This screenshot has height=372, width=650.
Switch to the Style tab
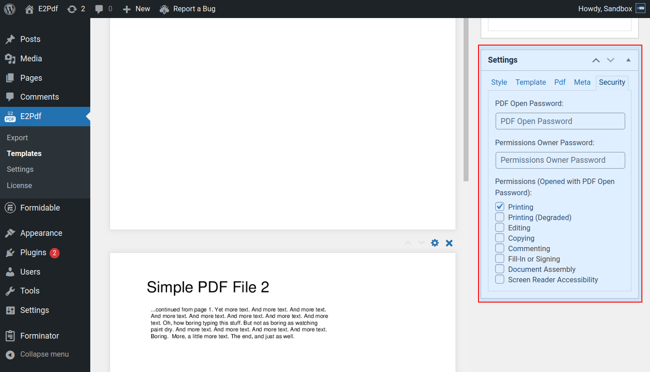[x=499, y=82]
